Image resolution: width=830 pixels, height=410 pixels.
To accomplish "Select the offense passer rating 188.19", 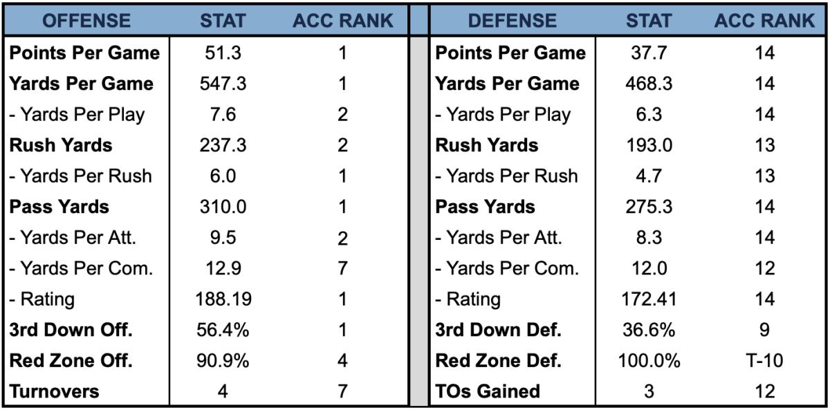I will click(223, 299).
